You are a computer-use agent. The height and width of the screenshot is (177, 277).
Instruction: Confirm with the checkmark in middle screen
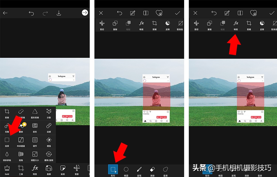(177, 13)
